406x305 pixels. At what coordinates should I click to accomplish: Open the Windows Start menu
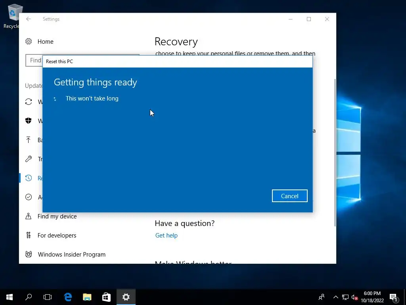(10, 297)
